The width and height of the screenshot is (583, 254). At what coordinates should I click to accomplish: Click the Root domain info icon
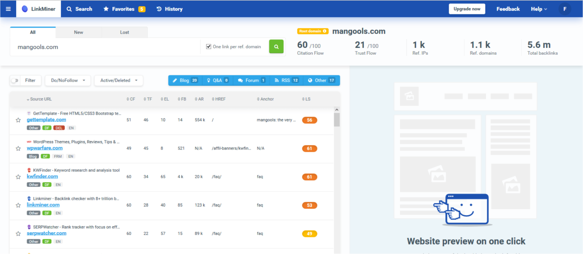[x=325, y=31]
